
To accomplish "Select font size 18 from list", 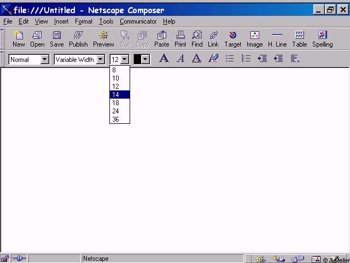I will (120, 103).
